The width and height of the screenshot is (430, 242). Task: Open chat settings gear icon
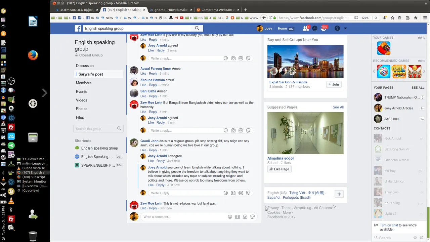tap(415, 238)
